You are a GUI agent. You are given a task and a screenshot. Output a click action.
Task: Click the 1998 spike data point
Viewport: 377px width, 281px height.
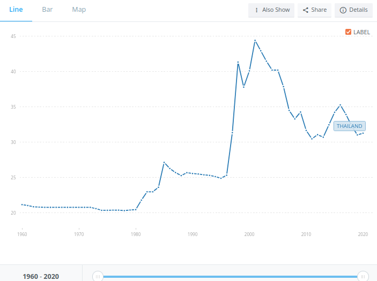[238, 63]
